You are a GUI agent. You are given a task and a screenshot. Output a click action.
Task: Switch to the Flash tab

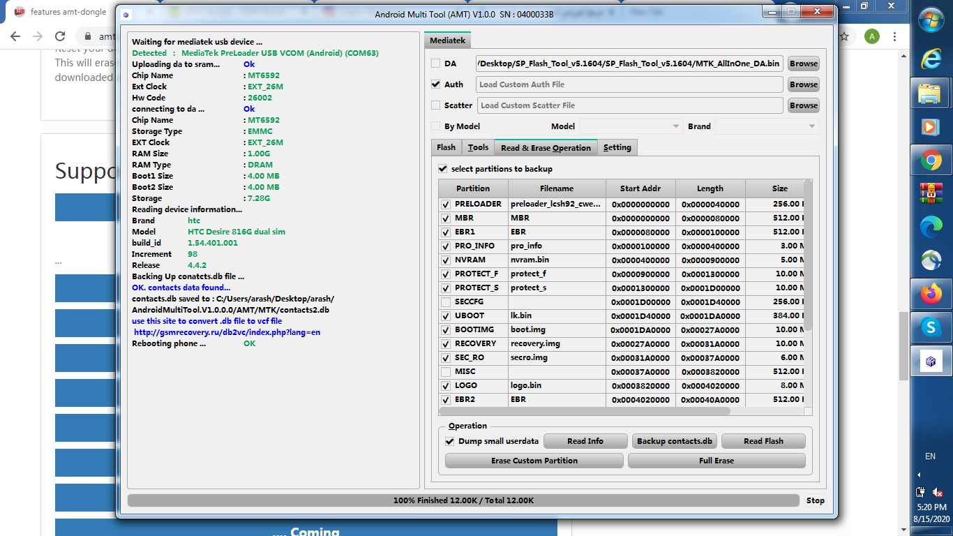click(x=447, y=147)
